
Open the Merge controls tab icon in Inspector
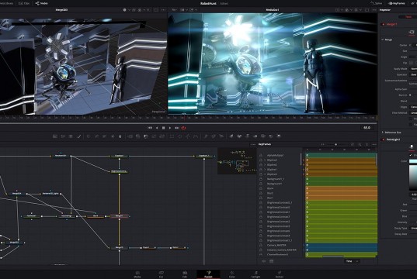coord(412,33)
